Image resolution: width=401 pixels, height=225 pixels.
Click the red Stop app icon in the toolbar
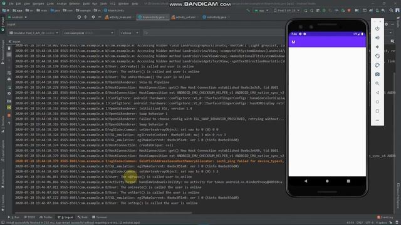coord(349,11)
